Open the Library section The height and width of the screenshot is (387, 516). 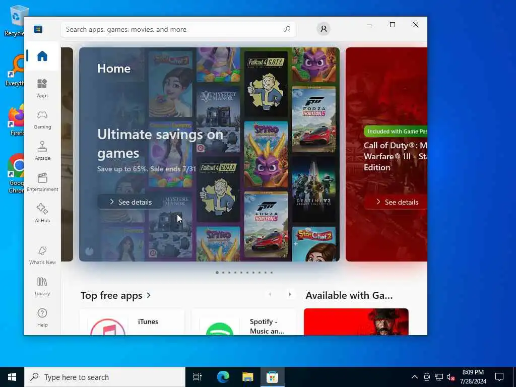coord(42,286)
